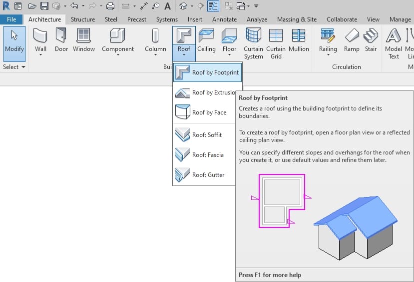This screenshot has height=282, width=414.
Task: Select the Floor tool
Action: coord(229,42)
